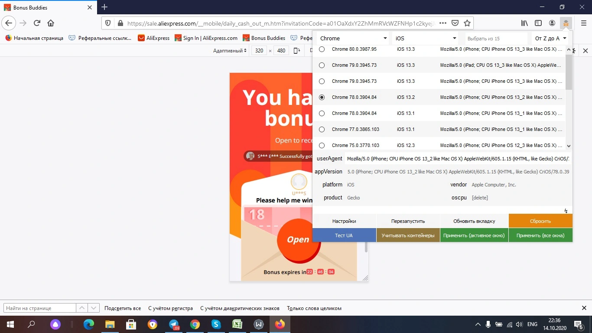Click the 'Перезапустить' restart button
The image size is (592, 333).
(408, 221)
